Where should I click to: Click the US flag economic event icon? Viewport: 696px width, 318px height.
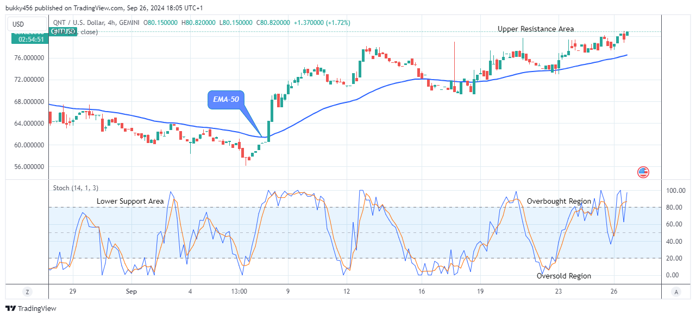tap(643, 173)
